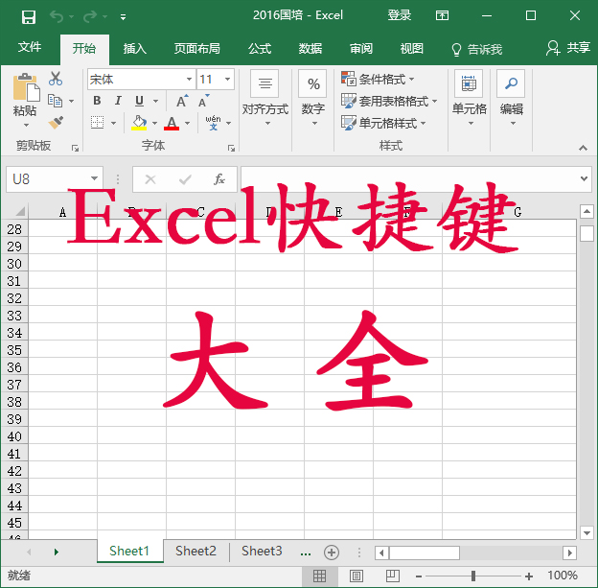Viewport: 598px width, 588px height.
Task: Select the Format Painter brush
Action: click(56, 123)
